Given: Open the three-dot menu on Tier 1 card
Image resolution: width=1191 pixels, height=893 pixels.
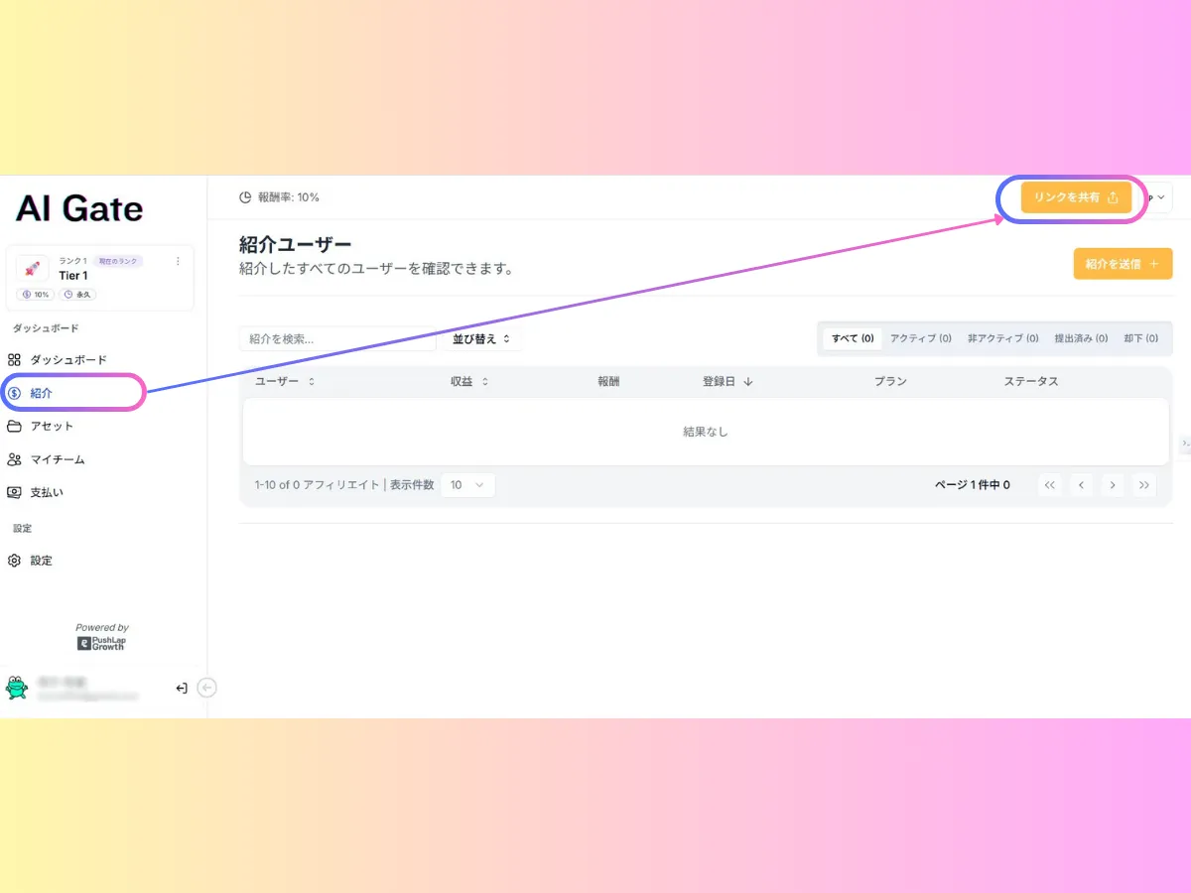Looking at the screenshot, I should [x=178, y=261].
